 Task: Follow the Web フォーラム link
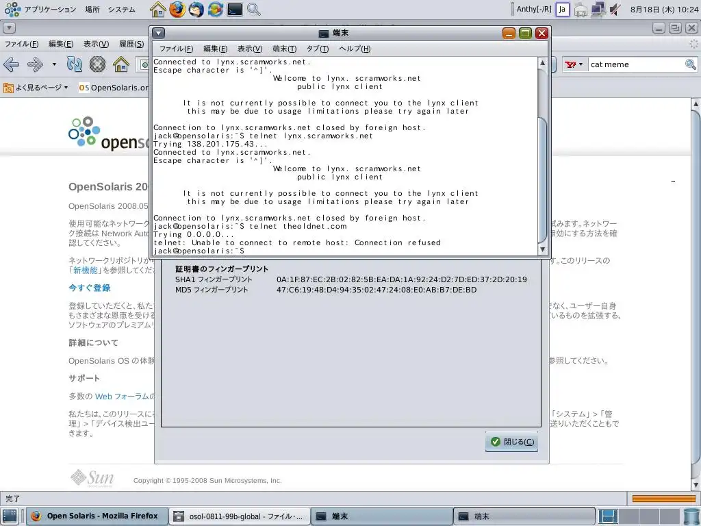[125, 397]
